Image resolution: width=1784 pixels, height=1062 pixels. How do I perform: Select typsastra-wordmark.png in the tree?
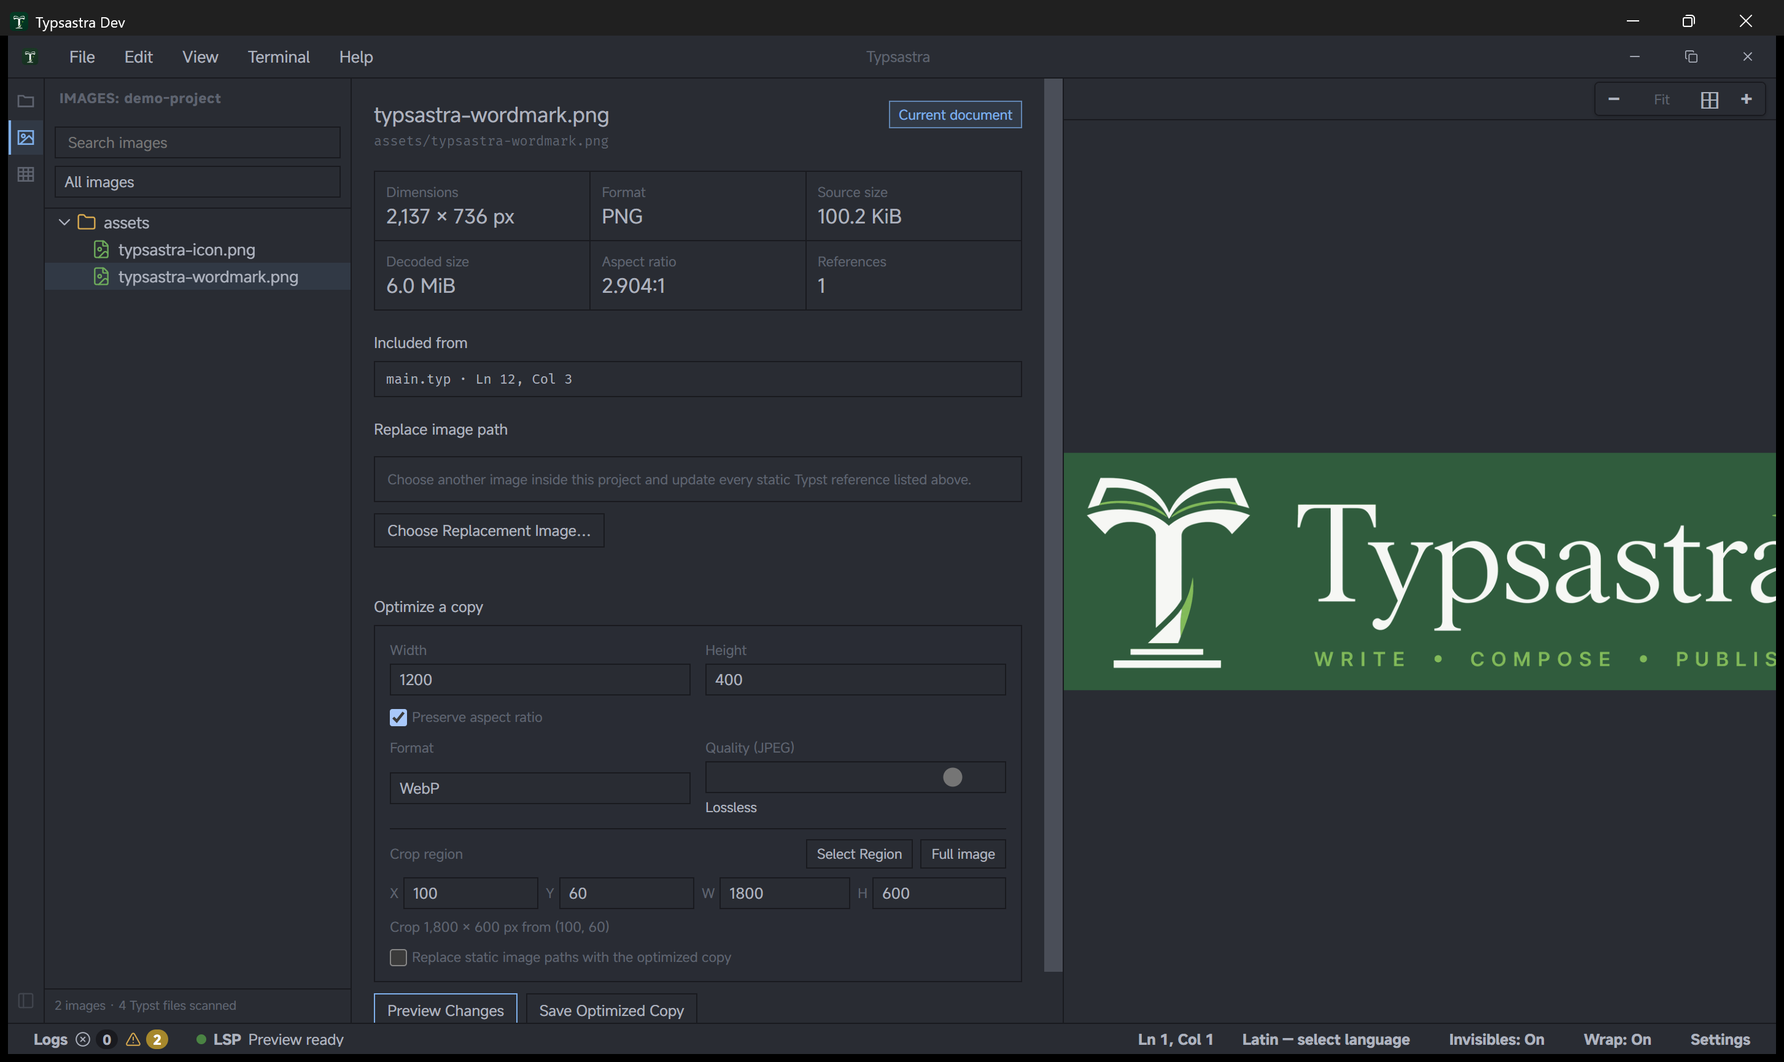pyautogui.click(x=198, y=276)
